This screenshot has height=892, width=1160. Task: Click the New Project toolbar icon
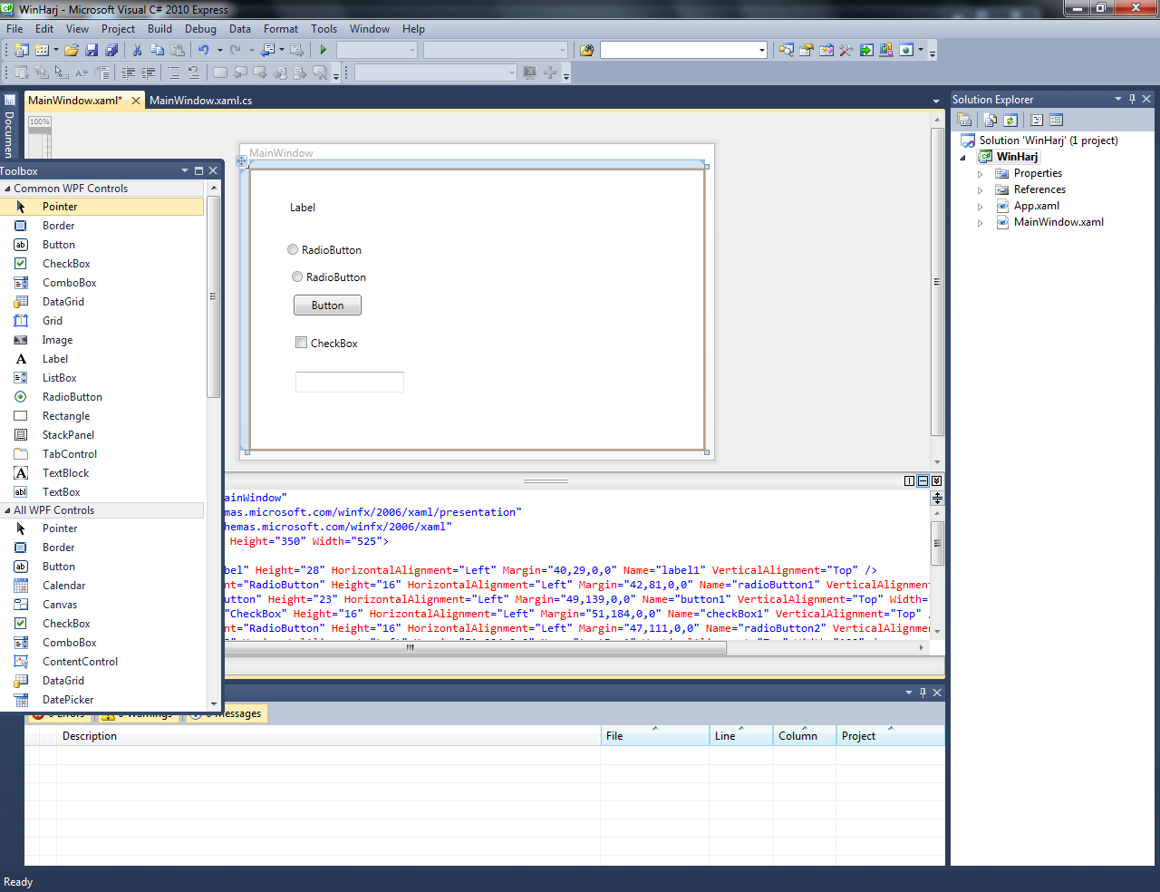point(21,50)
